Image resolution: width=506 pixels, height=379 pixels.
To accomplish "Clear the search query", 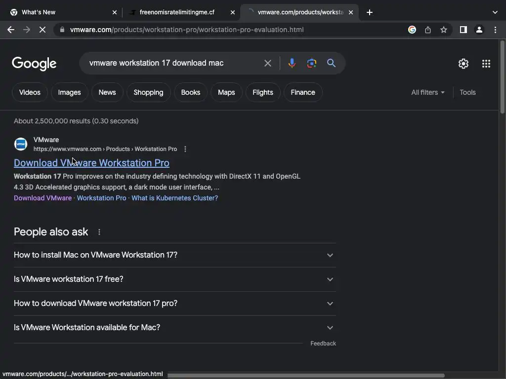I will pyautogui.click(x=267, y=63).
